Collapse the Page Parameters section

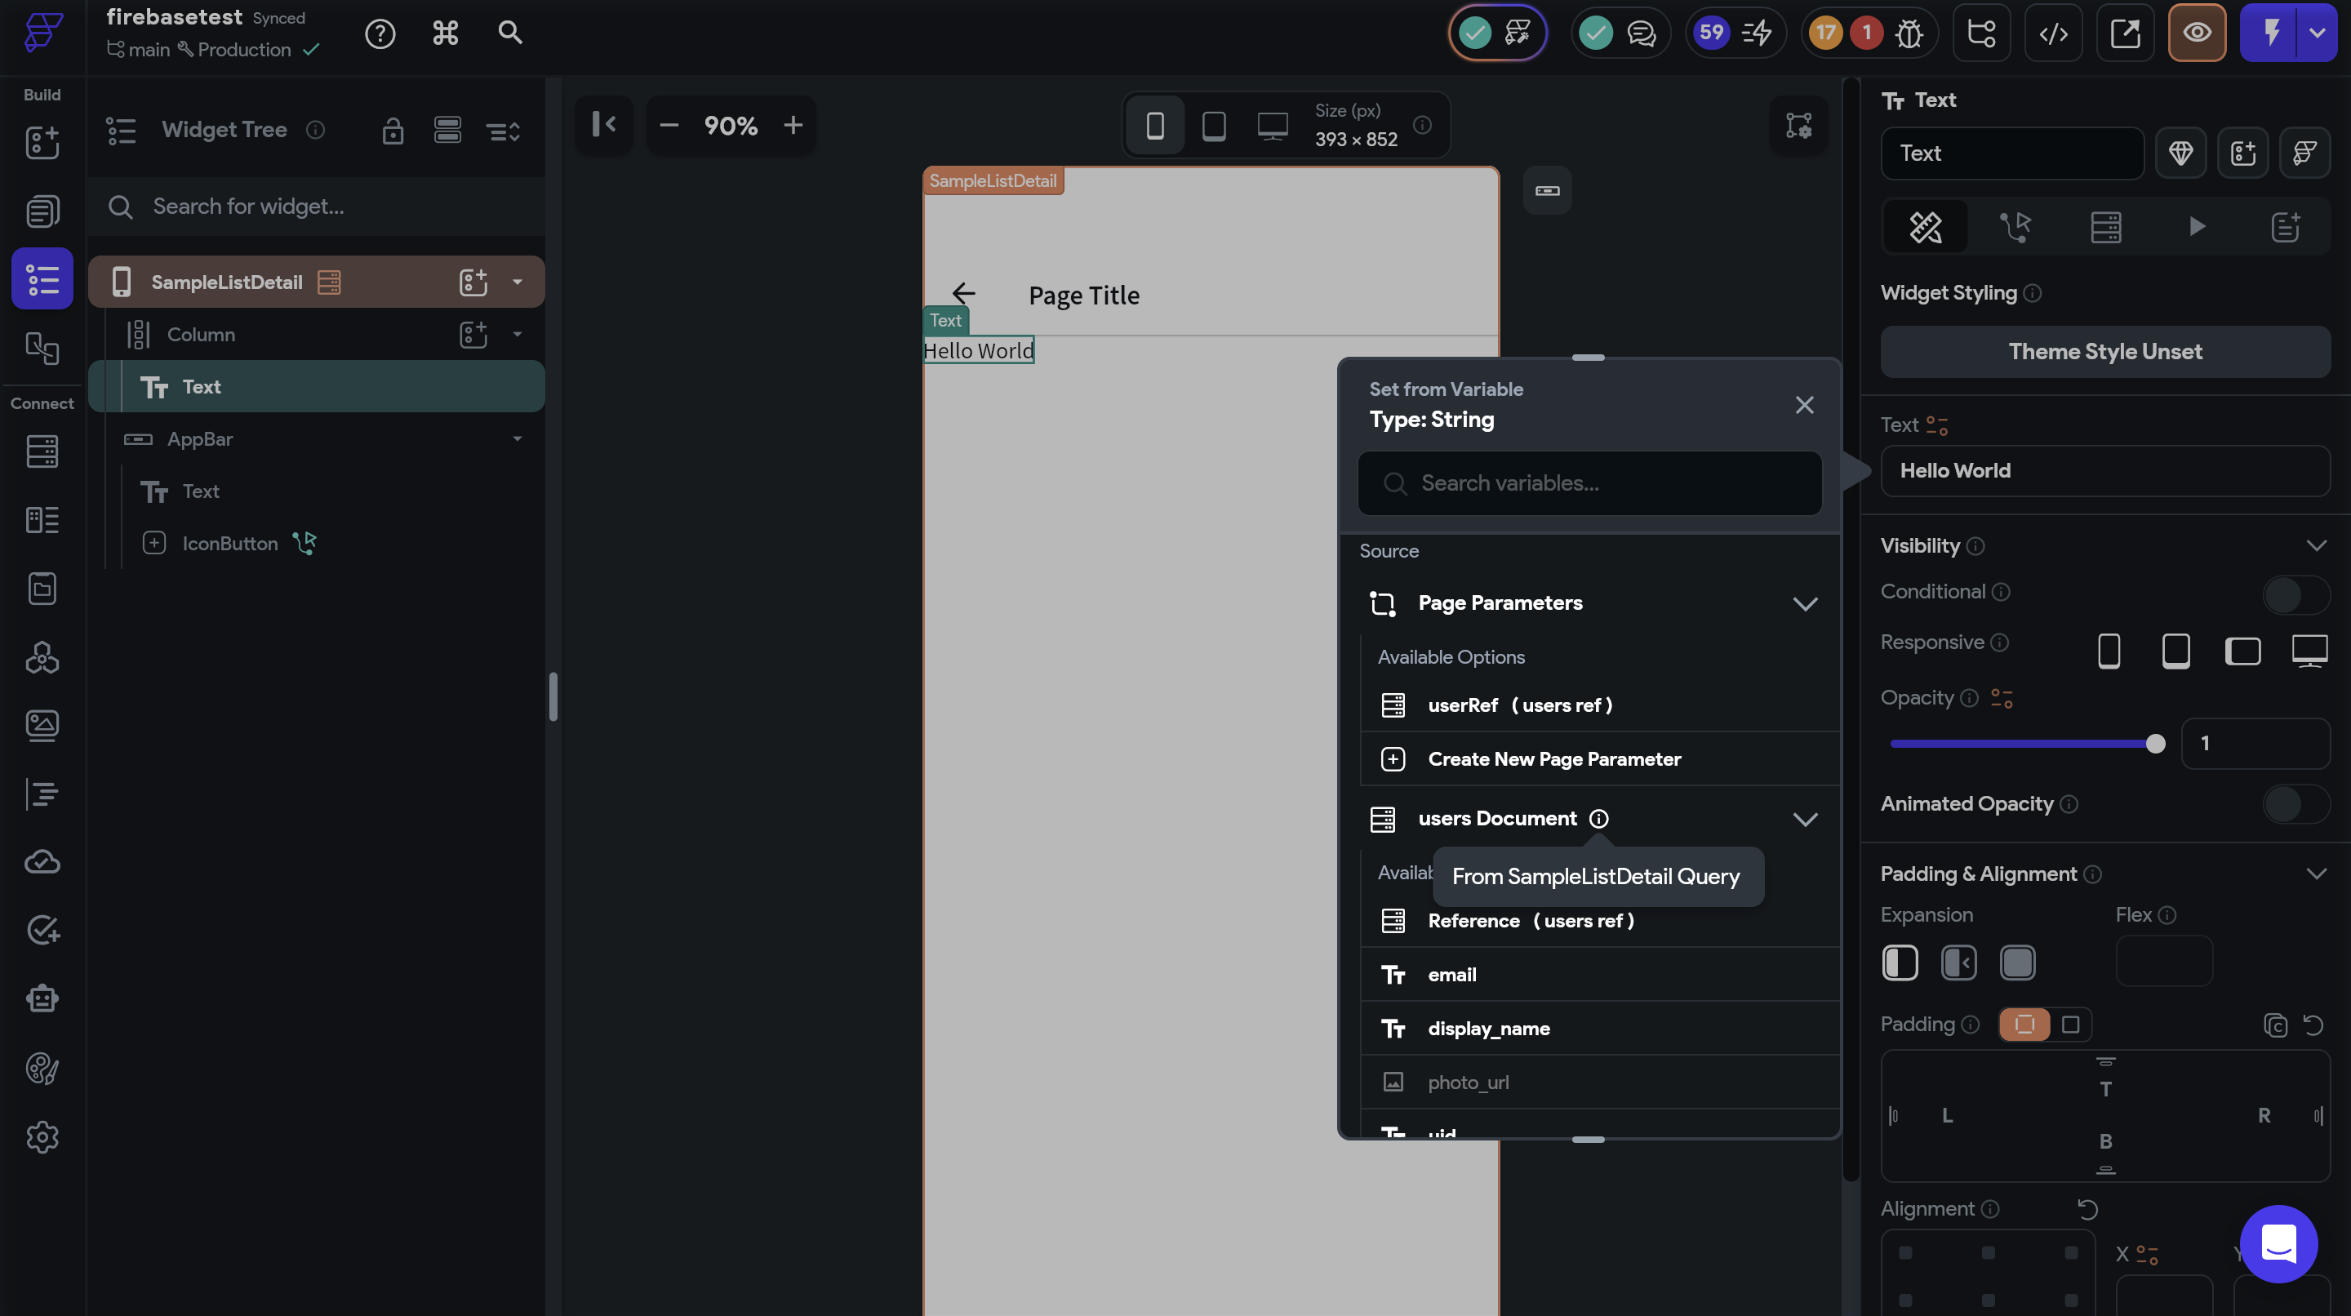1804,604
